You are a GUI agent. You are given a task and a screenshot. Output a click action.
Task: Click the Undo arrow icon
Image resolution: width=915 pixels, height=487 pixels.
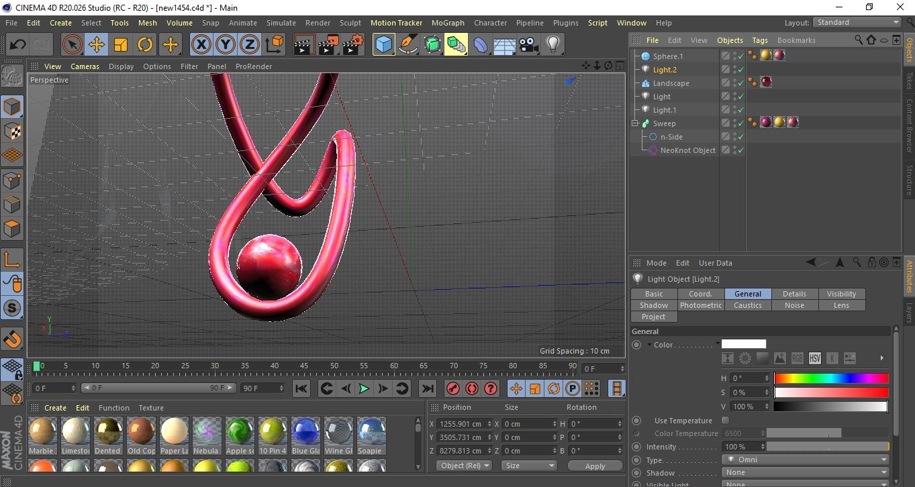(x=17, y=45)
